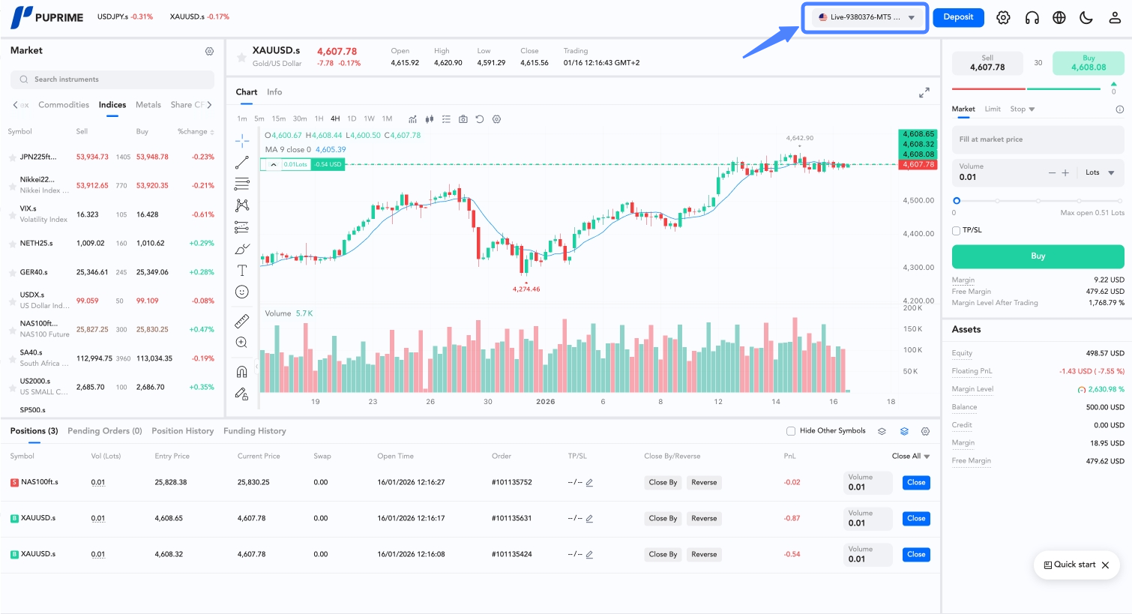Expand the Lots unit dropdown

[x=1100, y=173]
